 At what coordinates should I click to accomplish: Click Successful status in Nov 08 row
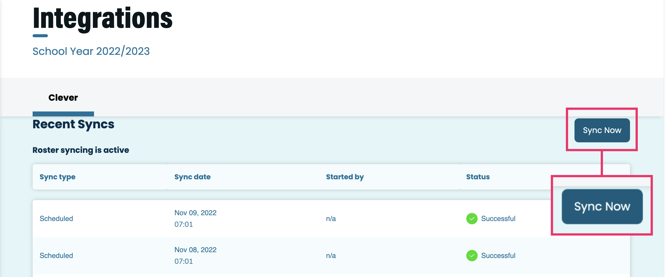pyautogui.click(x=498, y=255)
